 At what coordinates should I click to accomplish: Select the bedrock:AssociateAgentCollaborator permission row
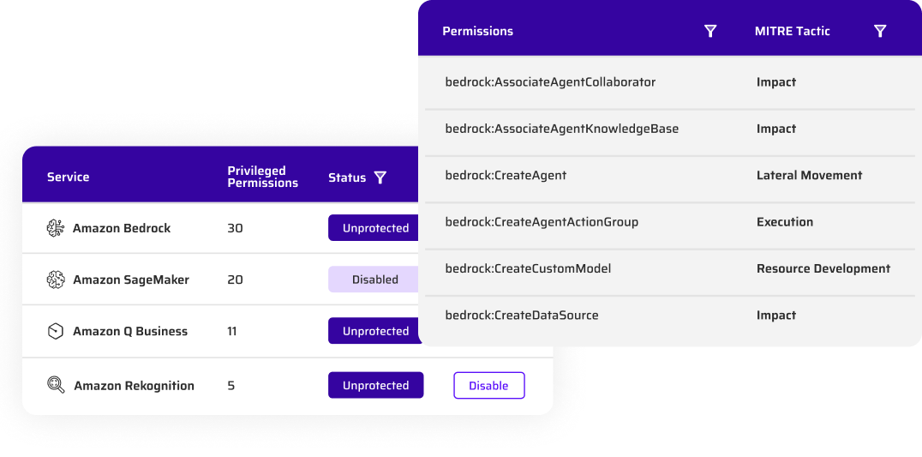click(x=670, y=82)
